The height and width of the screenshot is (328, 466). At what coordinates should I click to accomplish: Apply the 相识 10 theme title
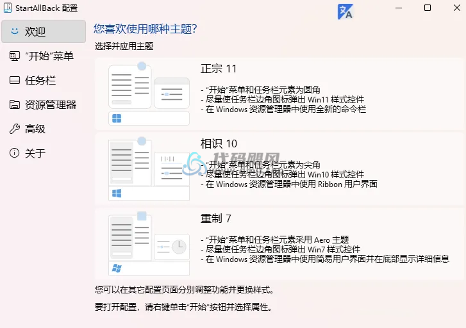(219, 143)
